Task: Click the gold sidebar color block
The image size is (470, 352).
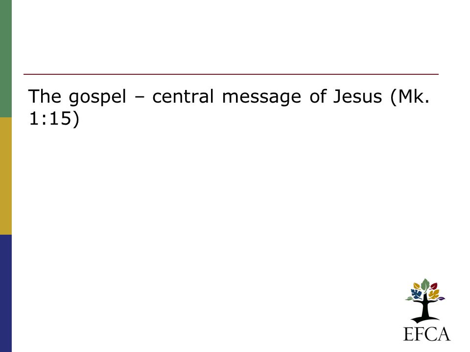Action: [x=6, y=176]
